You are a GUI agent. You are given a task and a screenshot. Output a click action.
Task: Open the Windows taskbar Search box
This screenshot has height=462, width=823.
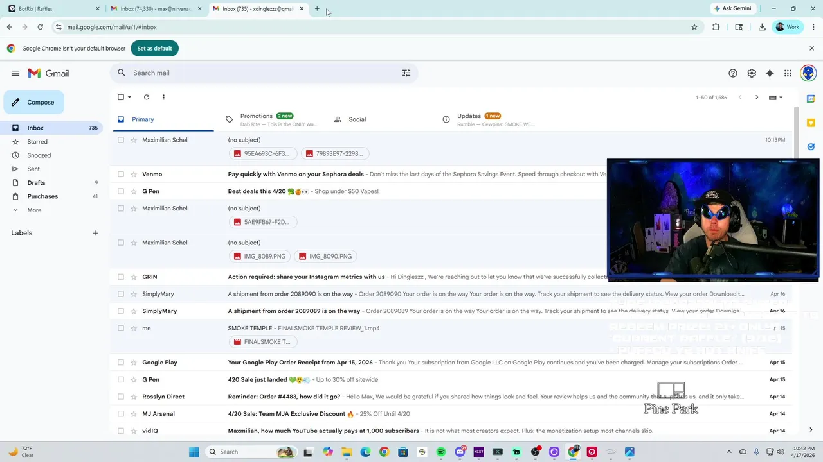252,452
